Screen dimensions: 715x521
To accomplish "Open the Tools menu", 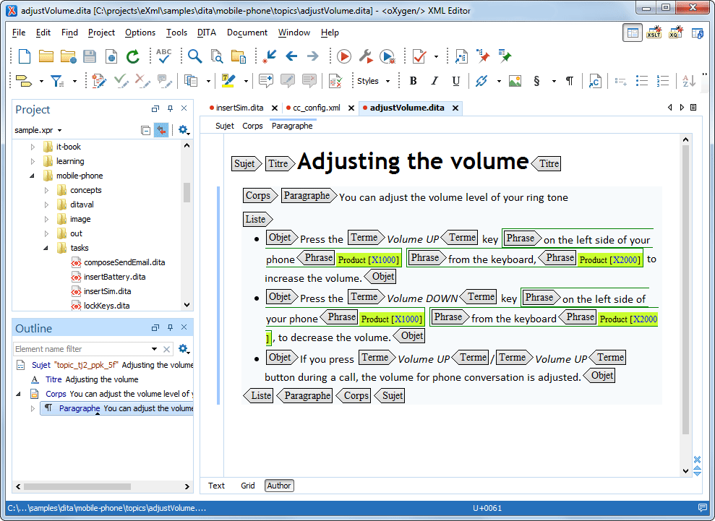I will tap(176, 33).
